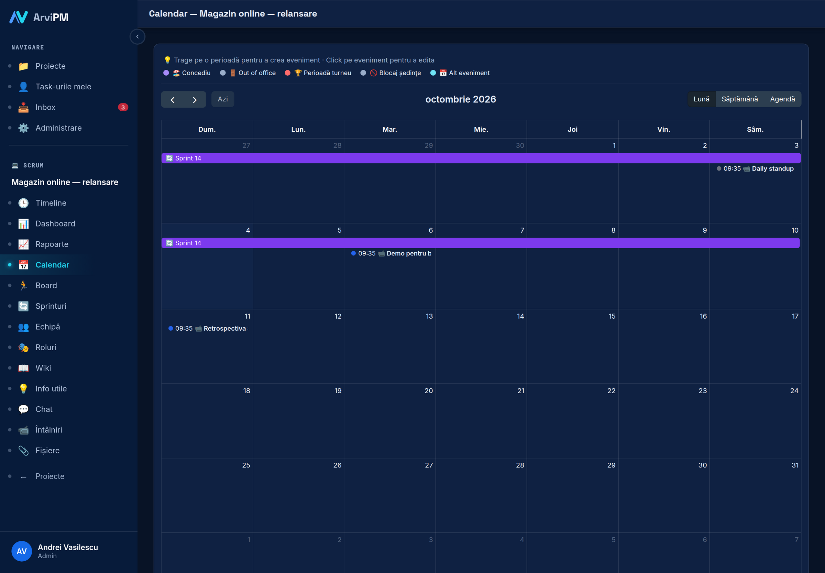825x573 pixels.
Task: Open the Timeline clock icon
Action: [23, 203]
